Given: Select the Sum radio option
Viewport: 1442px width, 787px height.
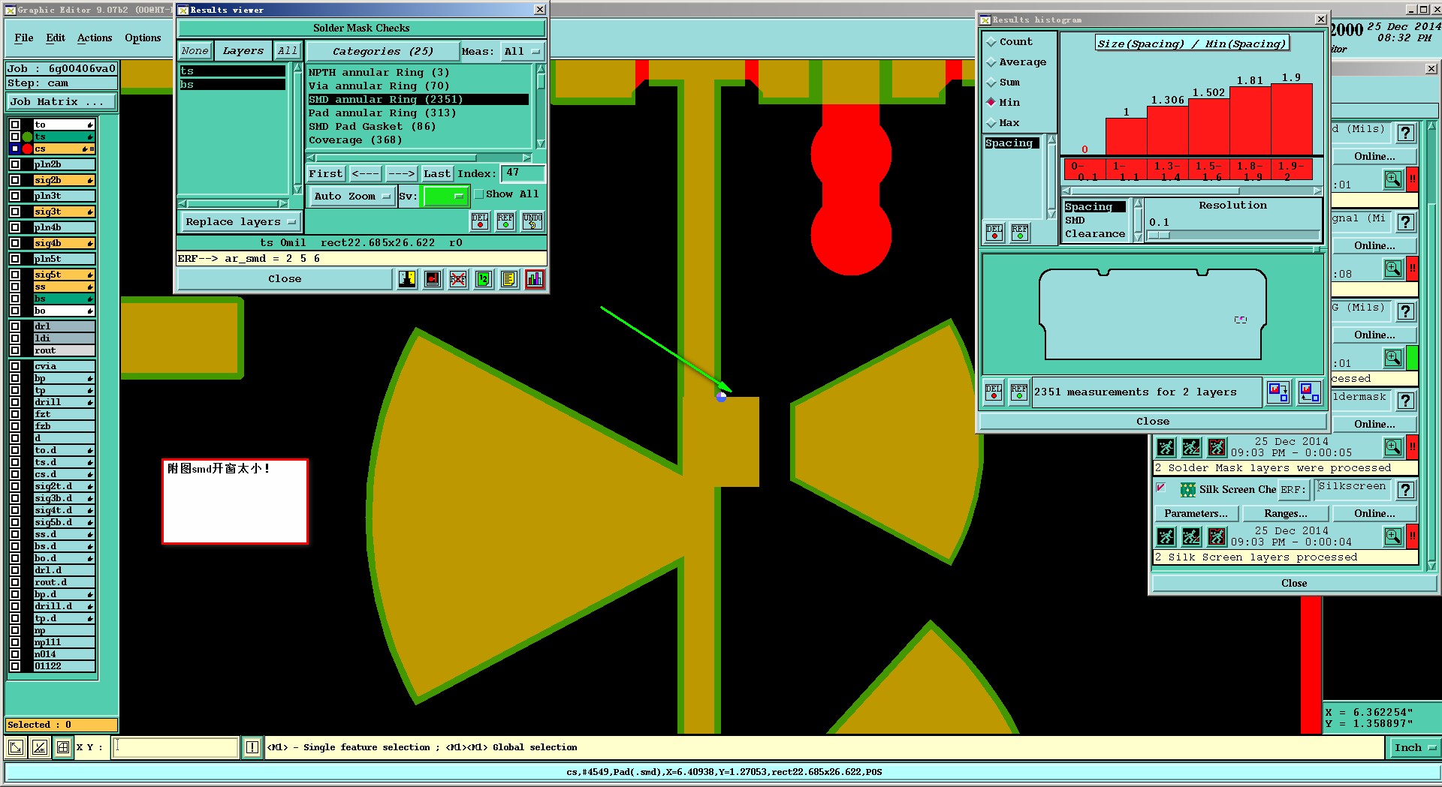Looking at the screenshot, I should pos(991,83).
